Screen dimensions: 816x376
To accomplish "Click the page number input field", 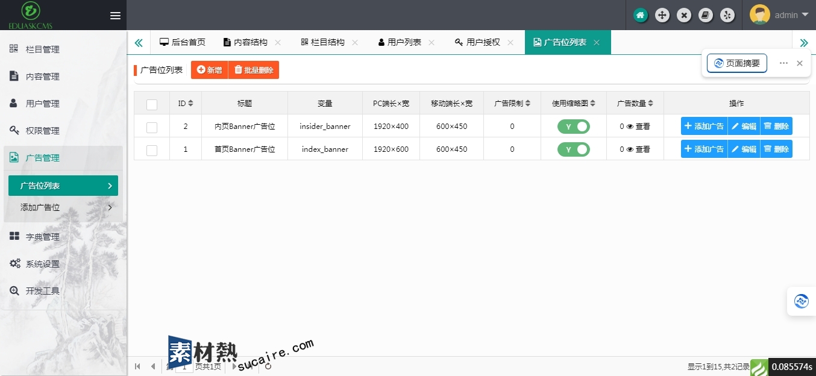I will [184, 366].
